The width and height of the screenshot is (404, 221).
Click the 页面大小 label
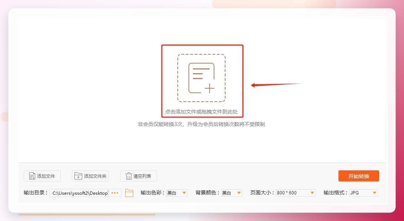click(x=262, y=193)
